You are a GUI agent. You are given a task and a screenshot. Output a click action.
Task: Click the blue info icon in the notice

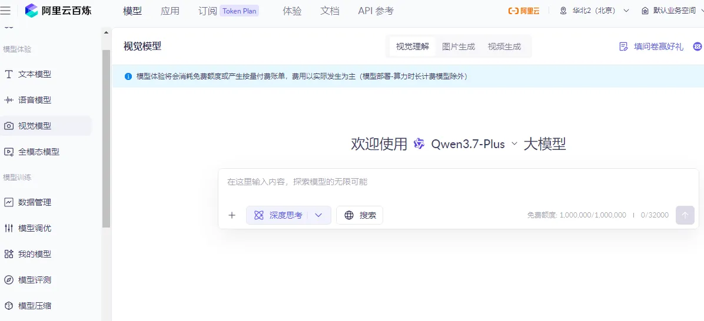point(128,76)
